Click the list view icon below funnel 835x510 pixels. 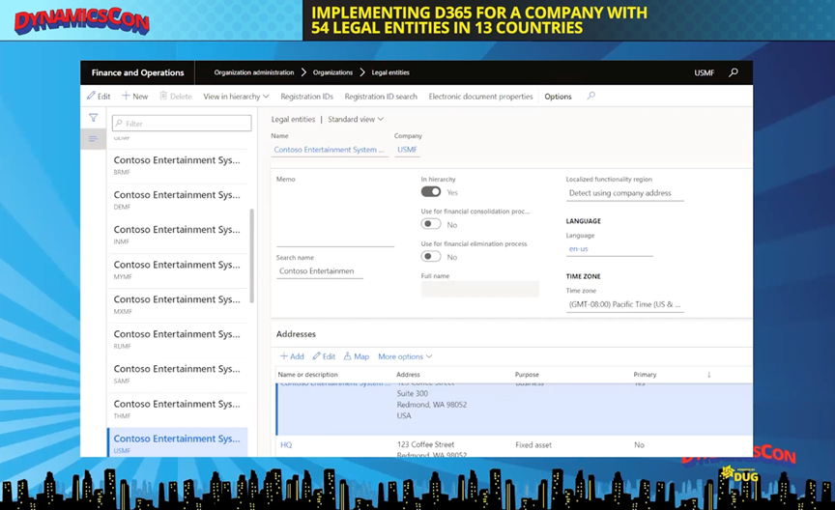point(94,139)
